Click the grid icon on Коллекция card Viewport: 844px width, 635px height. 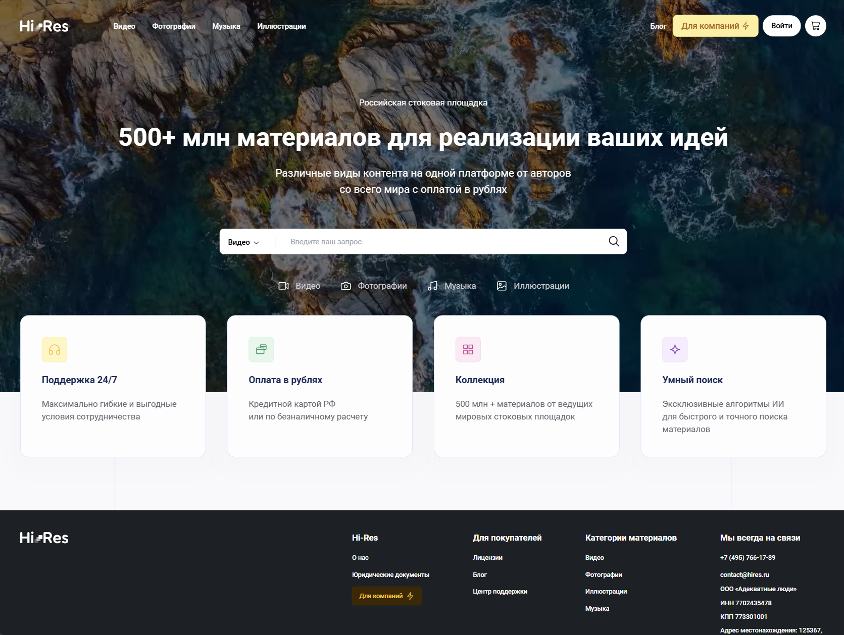(468, 349)
